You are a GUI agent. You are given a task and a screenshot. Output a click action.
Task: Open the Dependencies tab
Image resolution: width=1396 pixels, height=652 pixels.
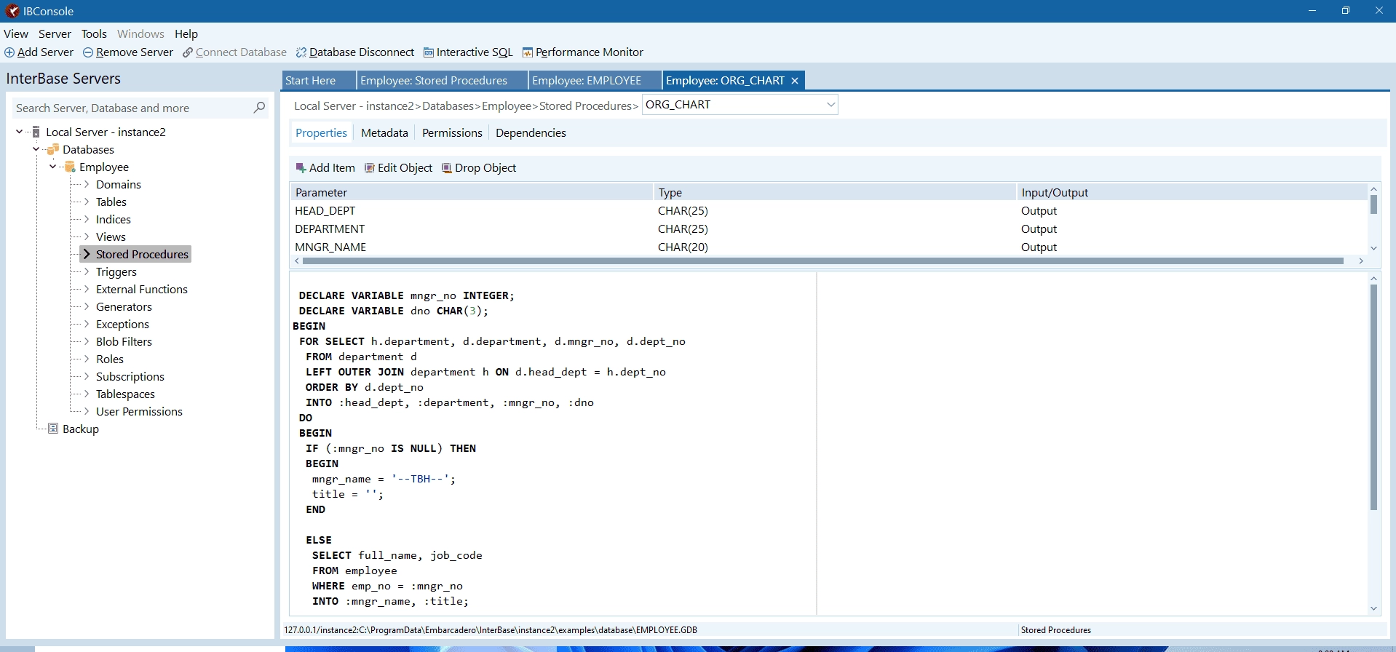[531, 132]
